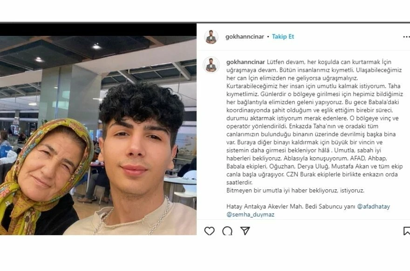Like the post with the heart icon
Screen dimensions: 410x271
209,231
